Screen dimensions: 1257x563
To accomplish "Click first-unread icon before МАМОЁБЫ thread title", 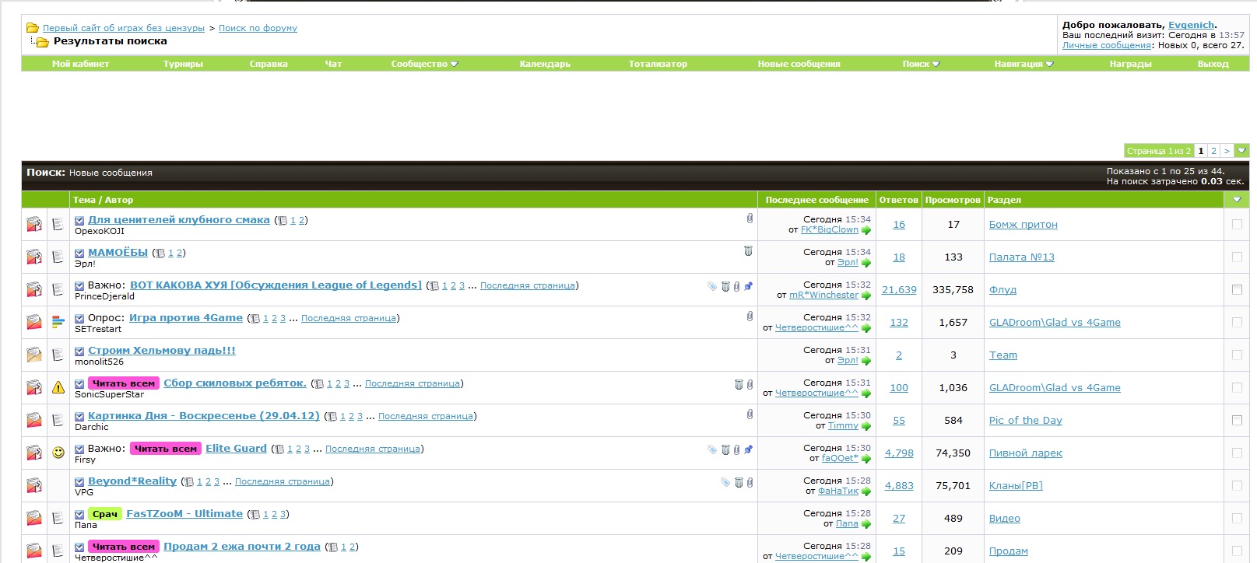I will (79, 253).
